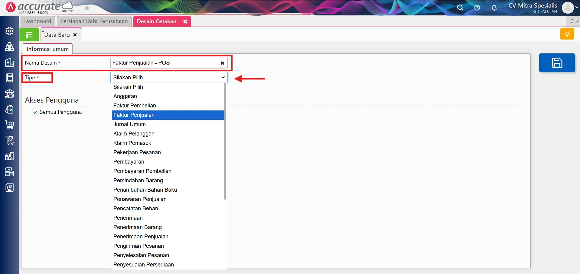
Task: Switch to Persiapan Data Perusahaan tab
Action: pos(94,21)
